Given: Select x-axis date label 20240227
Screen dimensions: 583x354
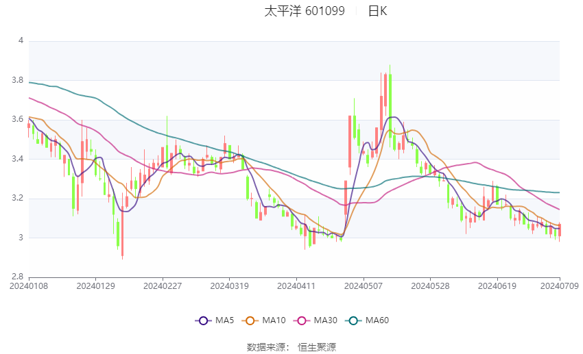Looking at the screenshot, I should point(163,286).
